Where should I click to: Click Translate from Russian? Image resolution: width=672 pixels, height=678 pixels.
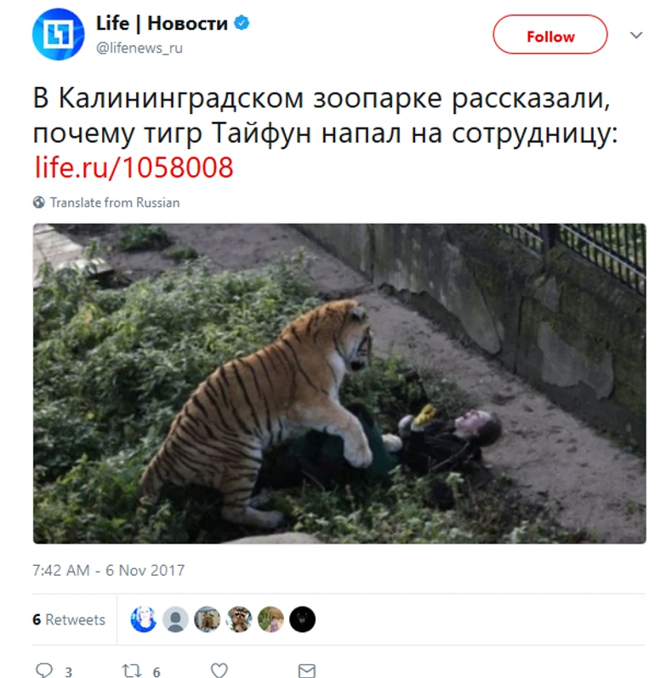pyautogui.click(x=115, y=202)
